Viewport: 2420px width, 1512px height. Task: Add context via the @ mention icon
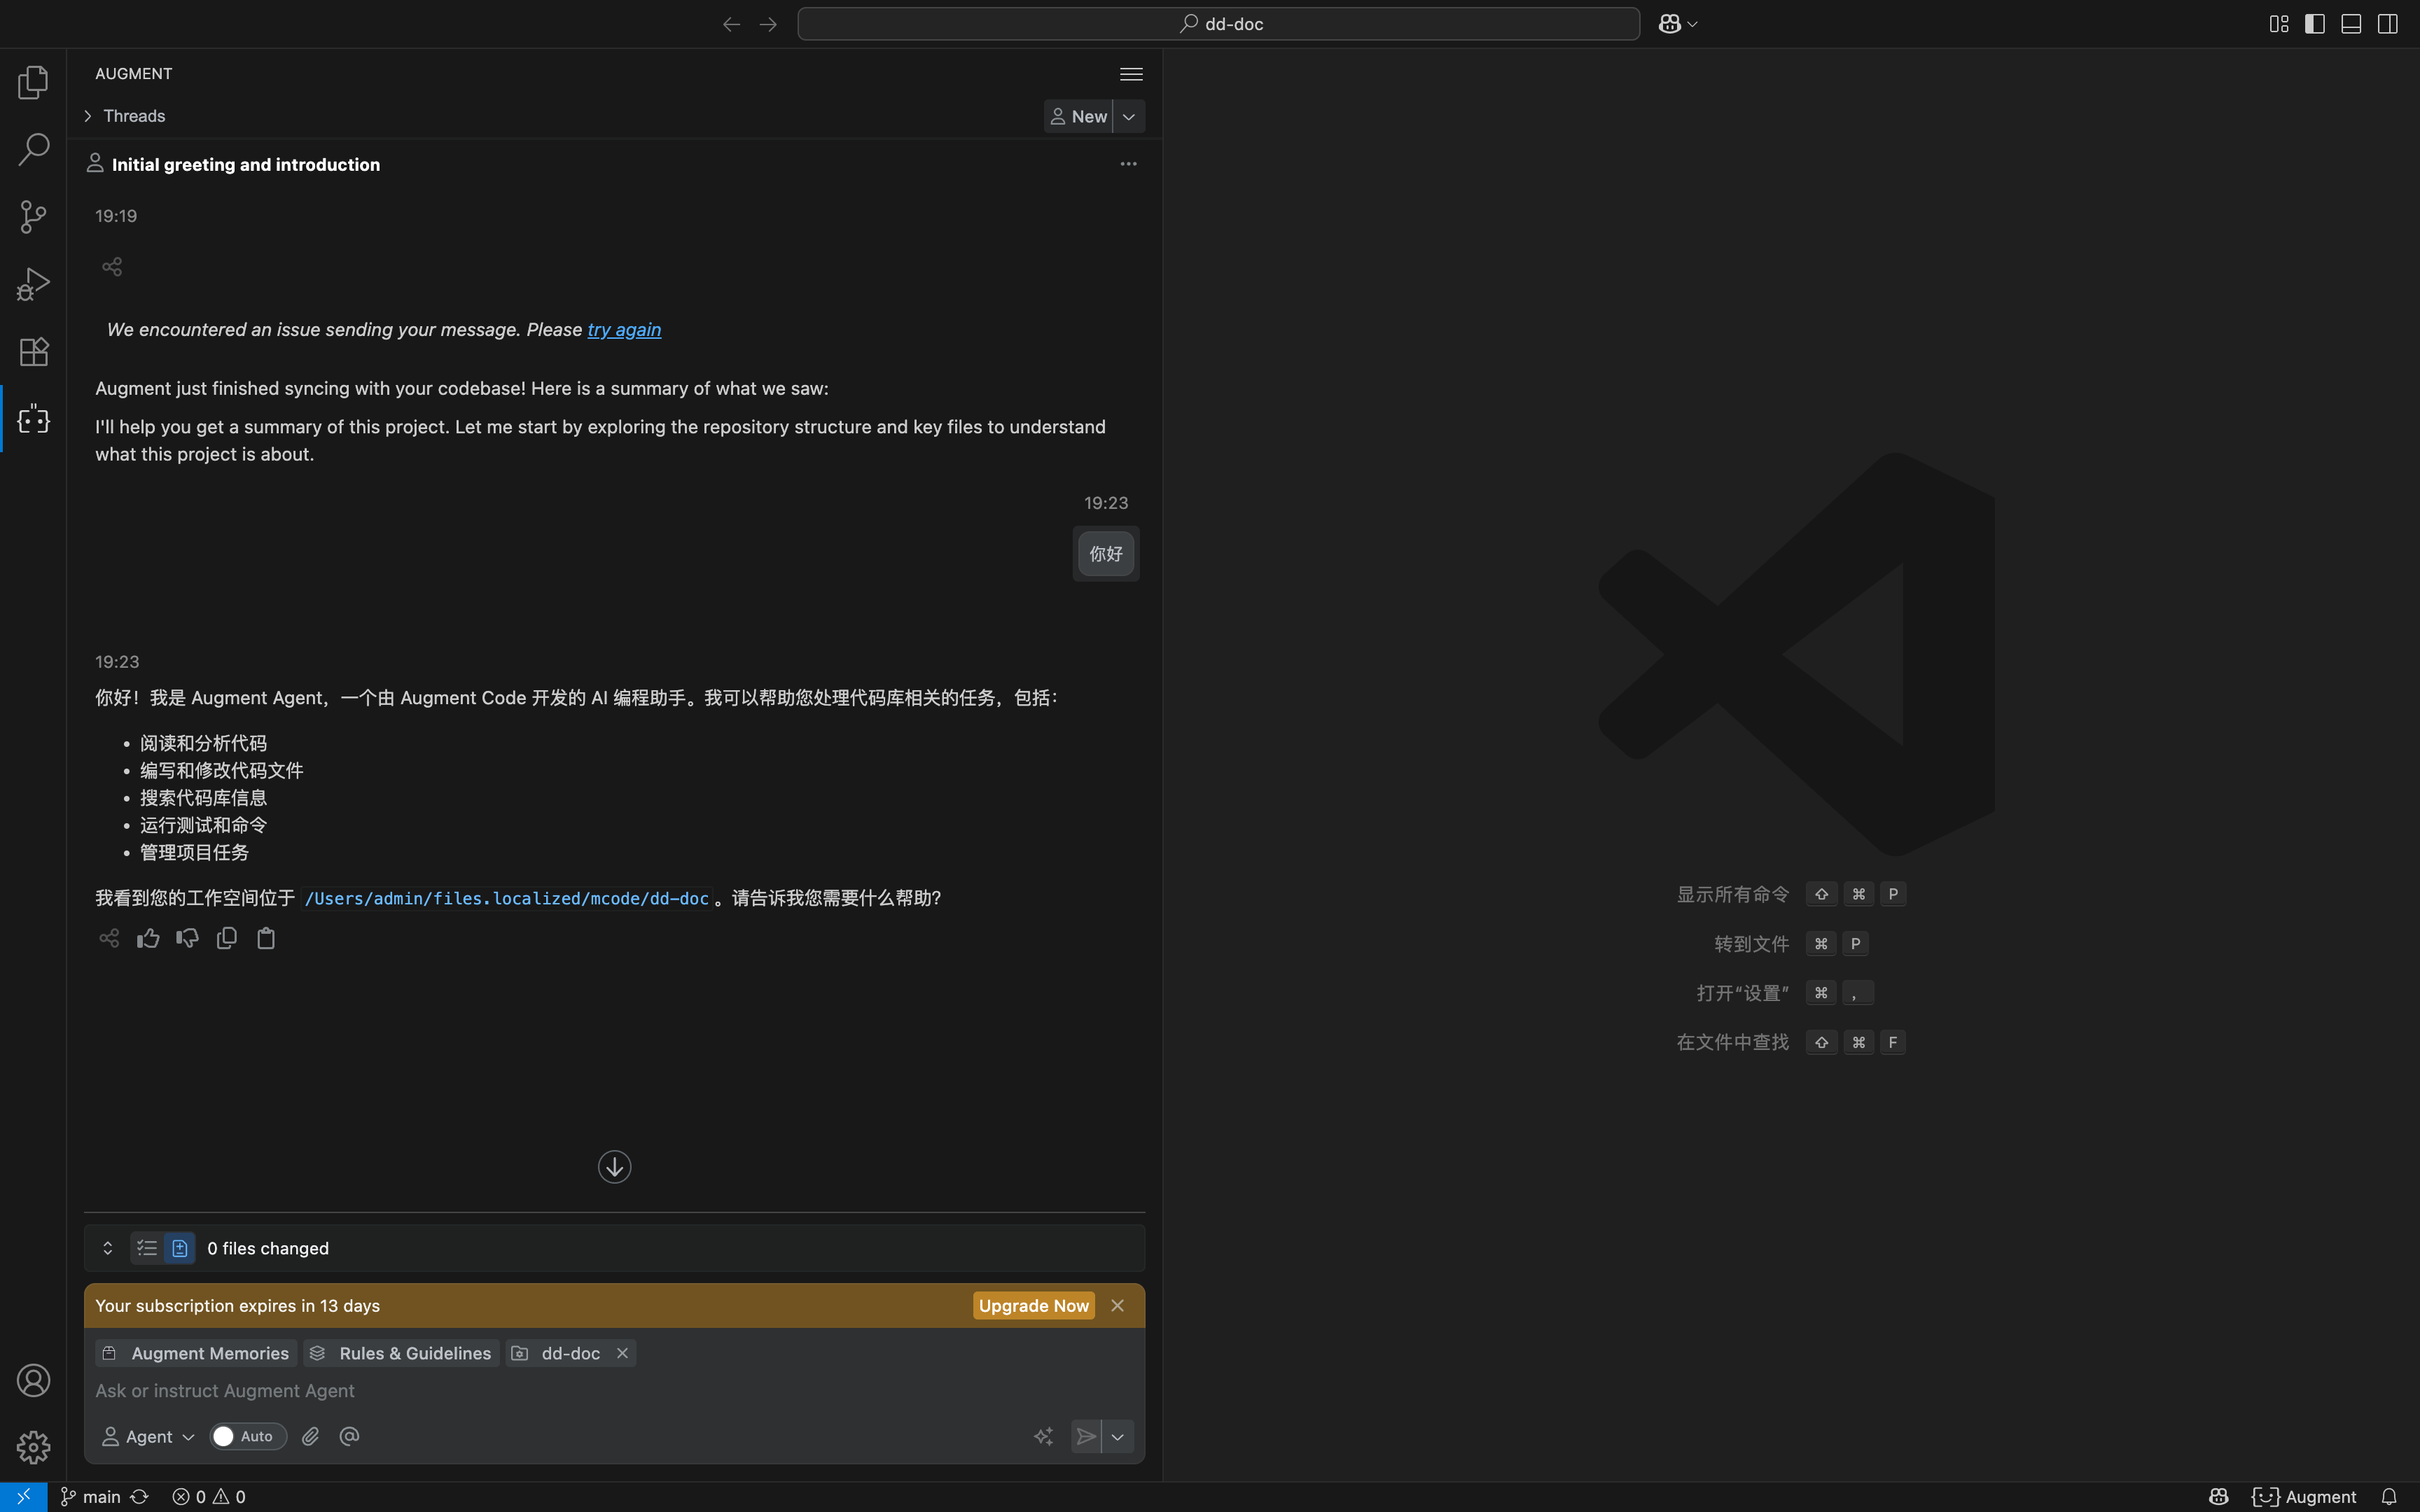coord(348,1436)
